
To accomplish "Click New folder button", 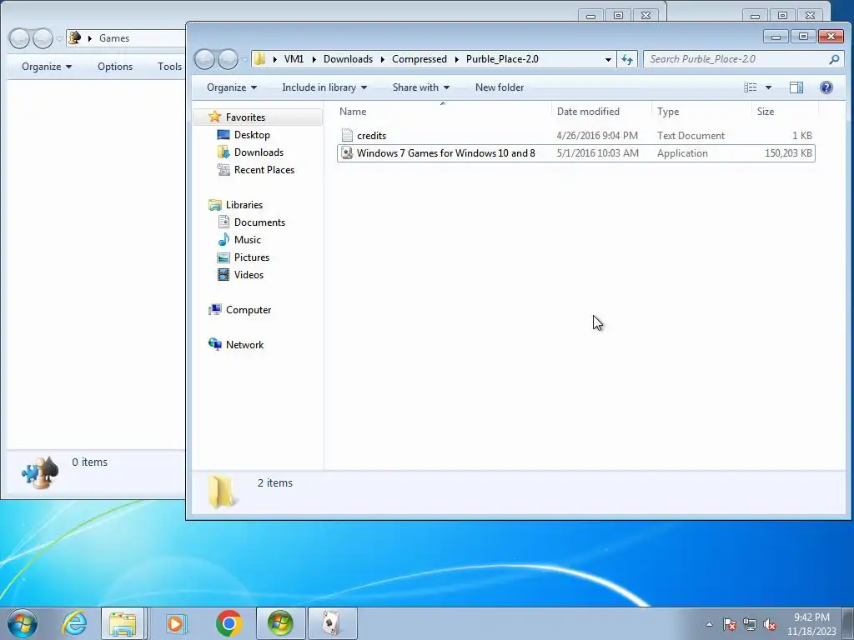I will tap(500, 87).
